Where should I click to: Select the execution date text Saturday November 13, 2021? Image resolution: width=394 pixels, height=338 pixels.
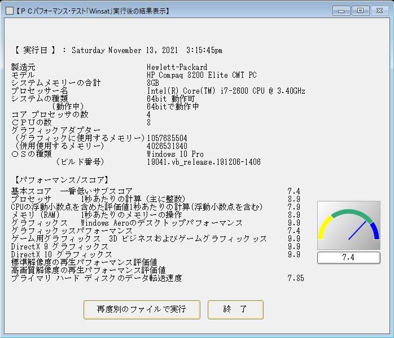pos(125,50)
